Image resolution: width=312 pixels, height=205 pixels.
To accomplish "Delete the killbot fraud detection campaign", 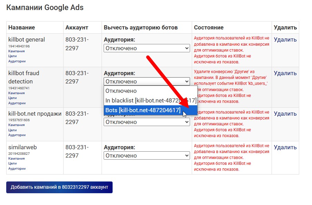I will click(285, 73).
